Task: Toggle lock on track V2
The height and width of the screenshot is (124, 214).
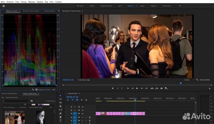Action: coord(72,110)
